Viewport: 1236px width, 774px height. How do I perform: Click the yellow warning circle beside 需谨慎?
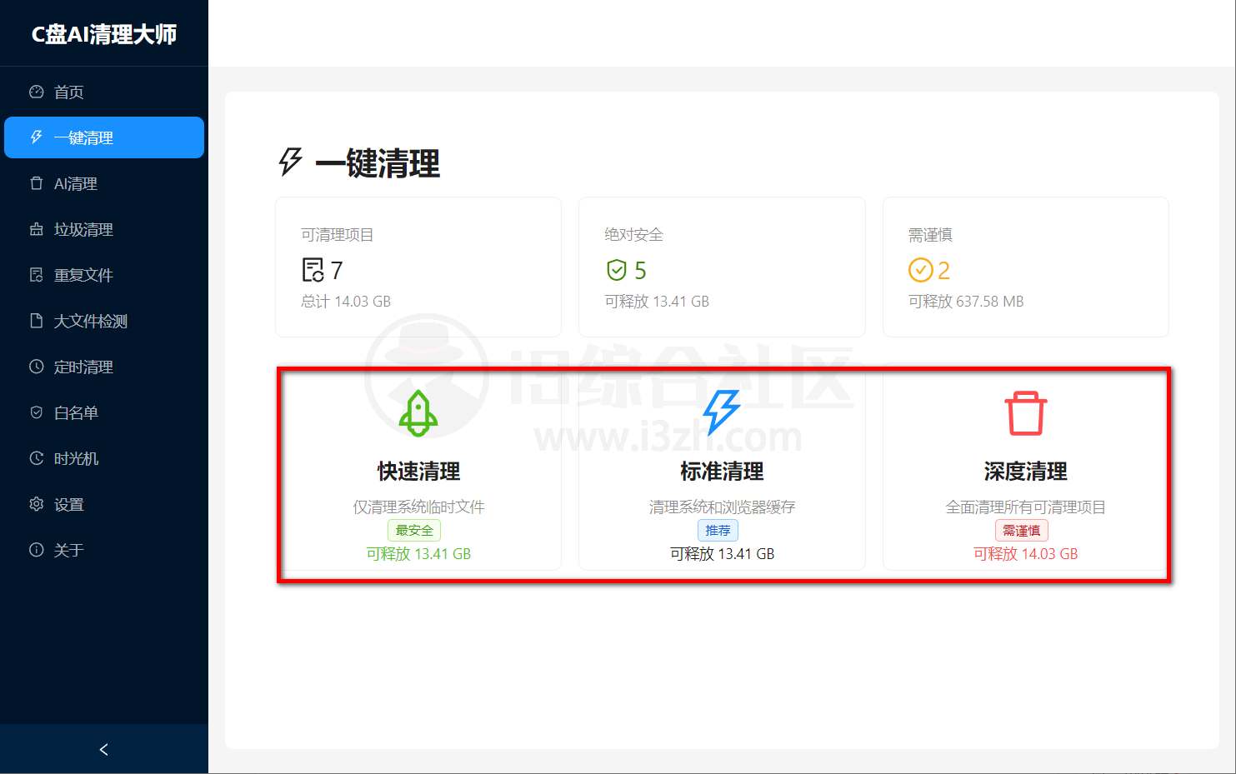coord(920,270)
